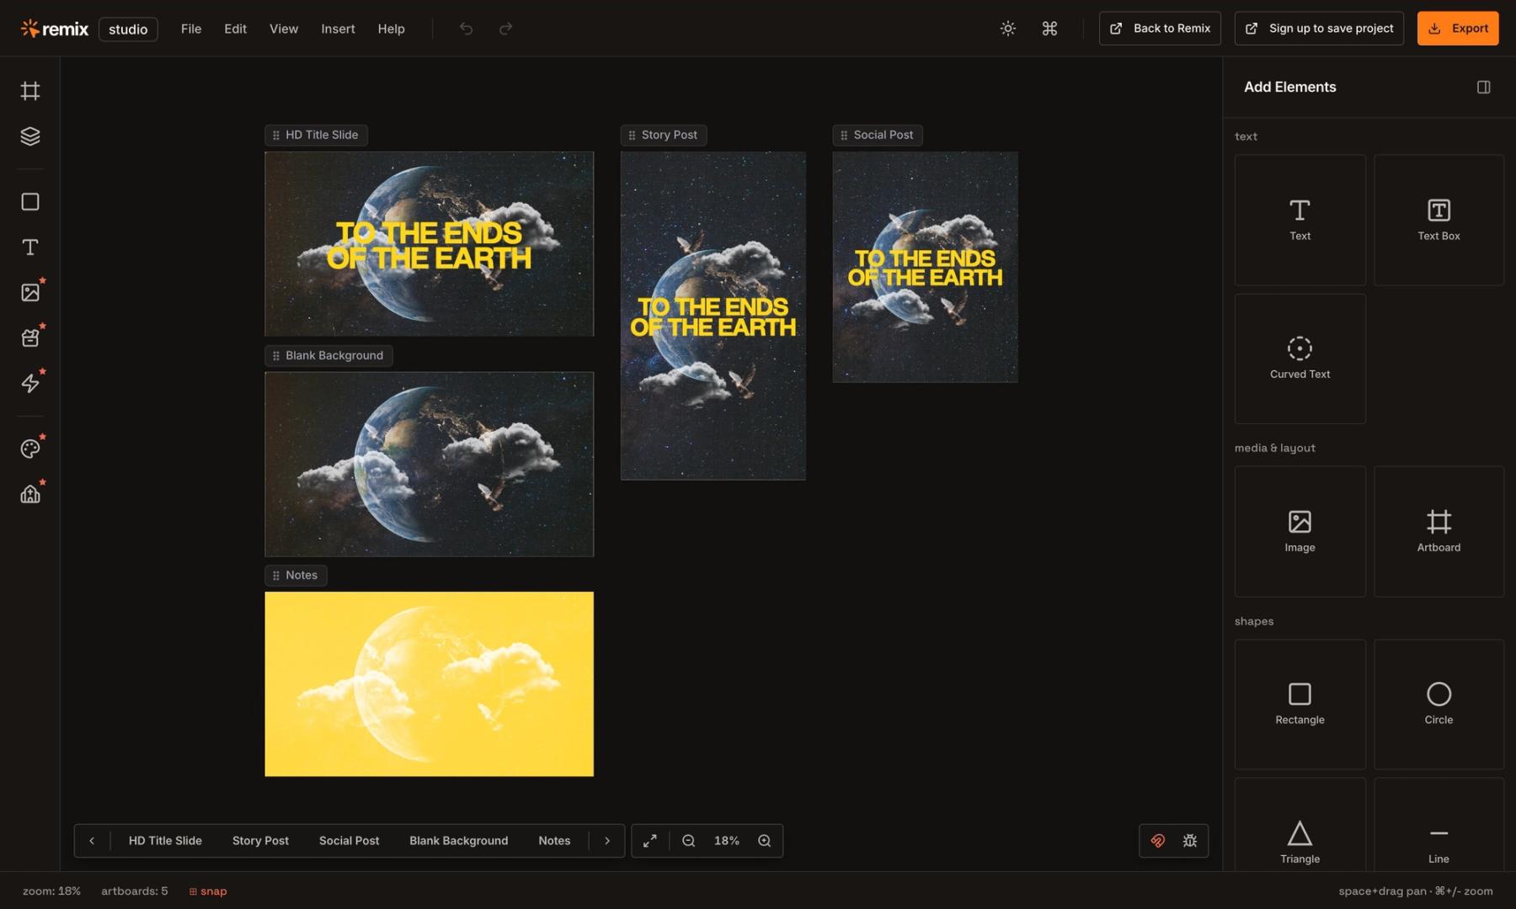
Task: Toggle snap in the status bar
Action: 208,891
